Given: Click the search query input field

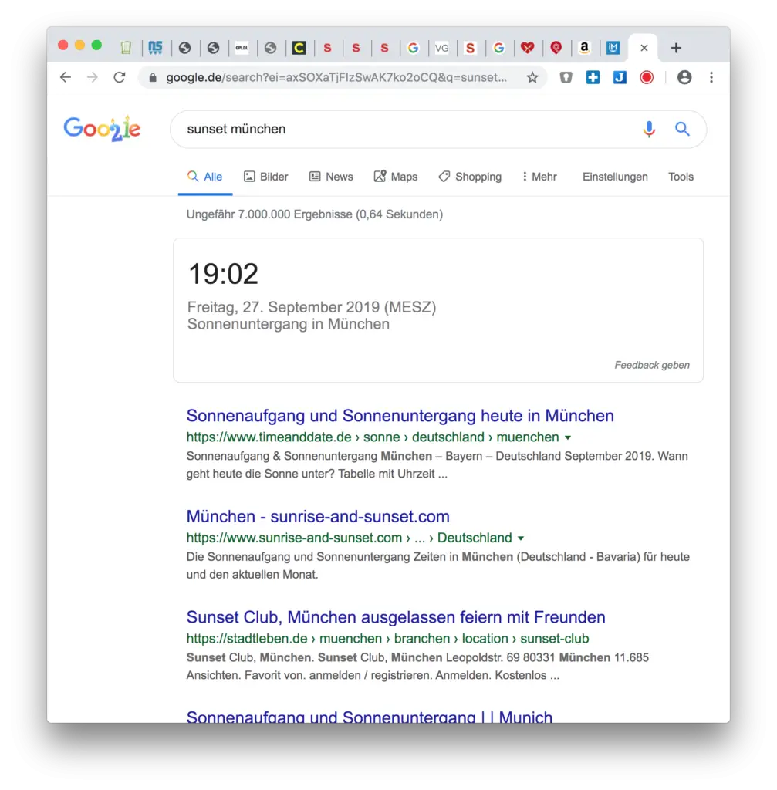Looking at the screenshot, I should pos(347,129).
